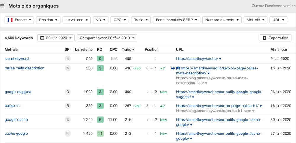
Task: Click the 11.00 CPC value
Action: coord(113,120)
